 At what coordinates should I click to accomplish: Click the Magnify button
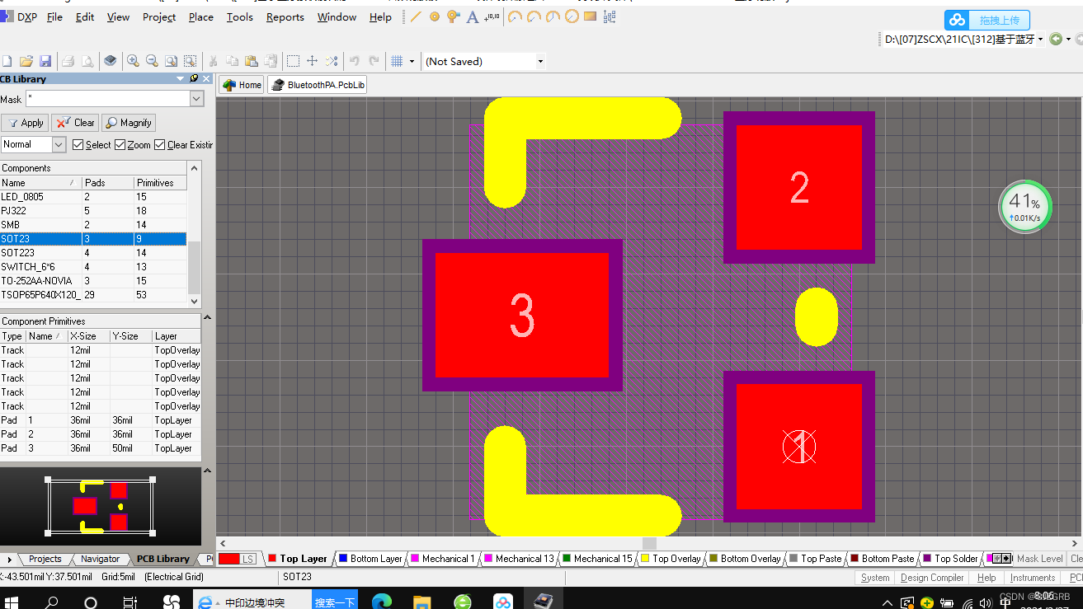click(128, 123)
